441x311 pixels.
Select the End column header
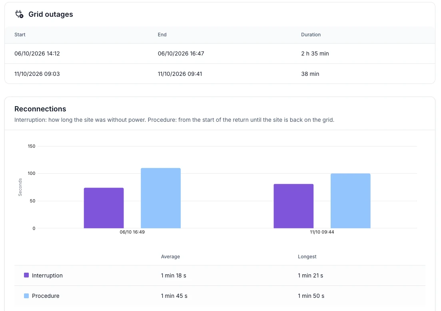tap(162, 35)
